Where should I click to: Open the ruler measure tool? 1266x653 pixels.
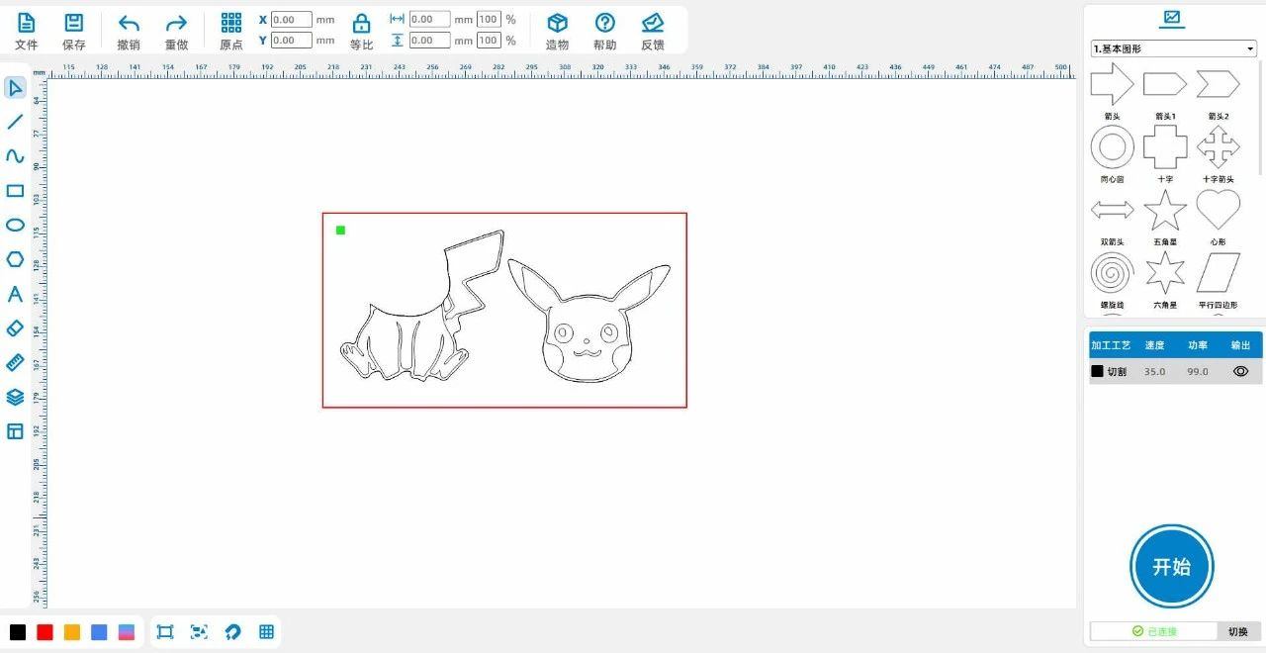tap(15, 362)
